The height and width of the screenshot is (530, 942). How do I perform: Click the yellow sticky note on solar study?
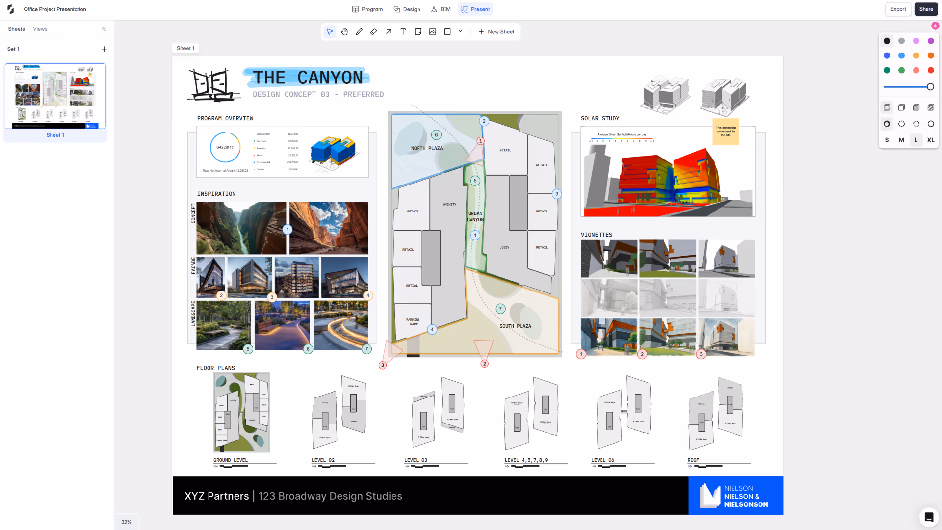click(x=726, y=132)
